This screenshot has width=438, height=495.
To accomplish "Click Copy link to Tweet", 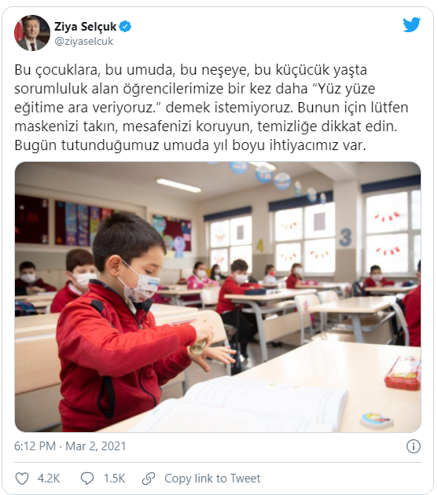I will coord(212,478).
